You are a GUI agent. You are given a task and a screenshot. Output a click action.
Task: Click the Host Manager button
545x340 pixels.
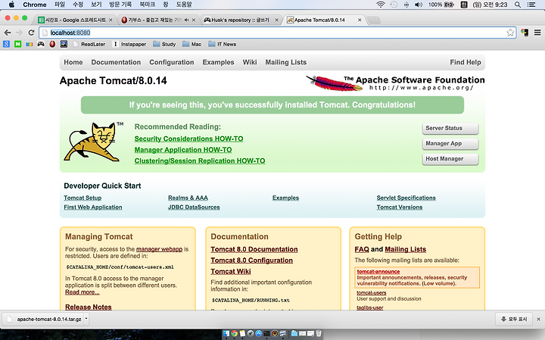click(x=450, y=159)
